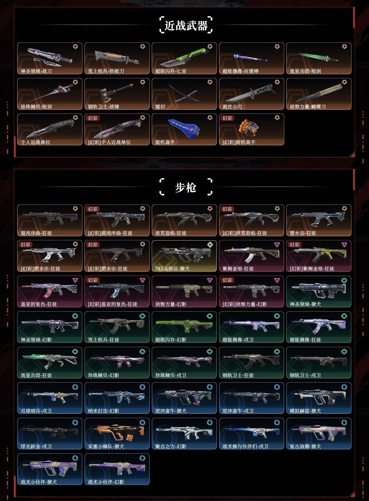Select the [幻彩]街机高手 fist skin

point(251,130)
